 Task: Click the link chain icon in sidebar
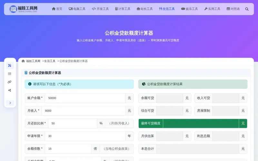(10, 82)
